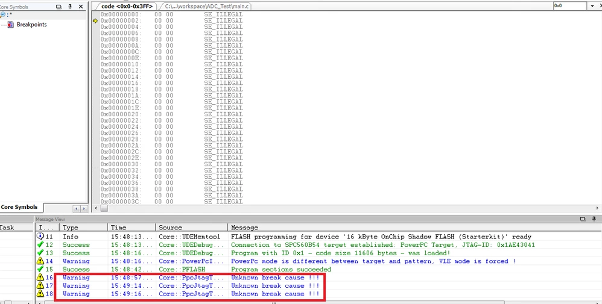Image resolution: width=602 pixels, height=304 pixels.
Task: Open the address dropdown arrow
Action: [593, 6]
